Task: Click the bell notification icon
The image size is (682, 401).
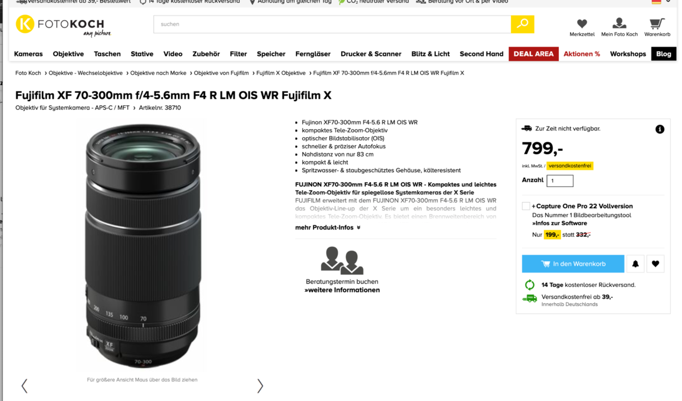Action: click(x=635, y=264)
